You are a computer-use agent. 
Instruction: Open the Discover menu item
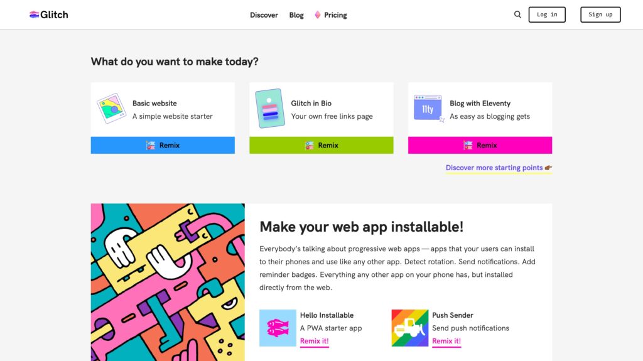pos(264,15)
